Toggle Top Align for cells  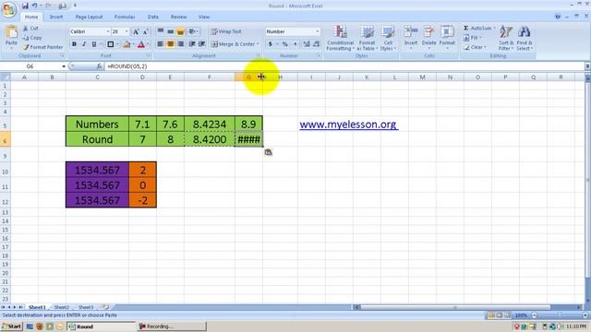click(161, 31)
